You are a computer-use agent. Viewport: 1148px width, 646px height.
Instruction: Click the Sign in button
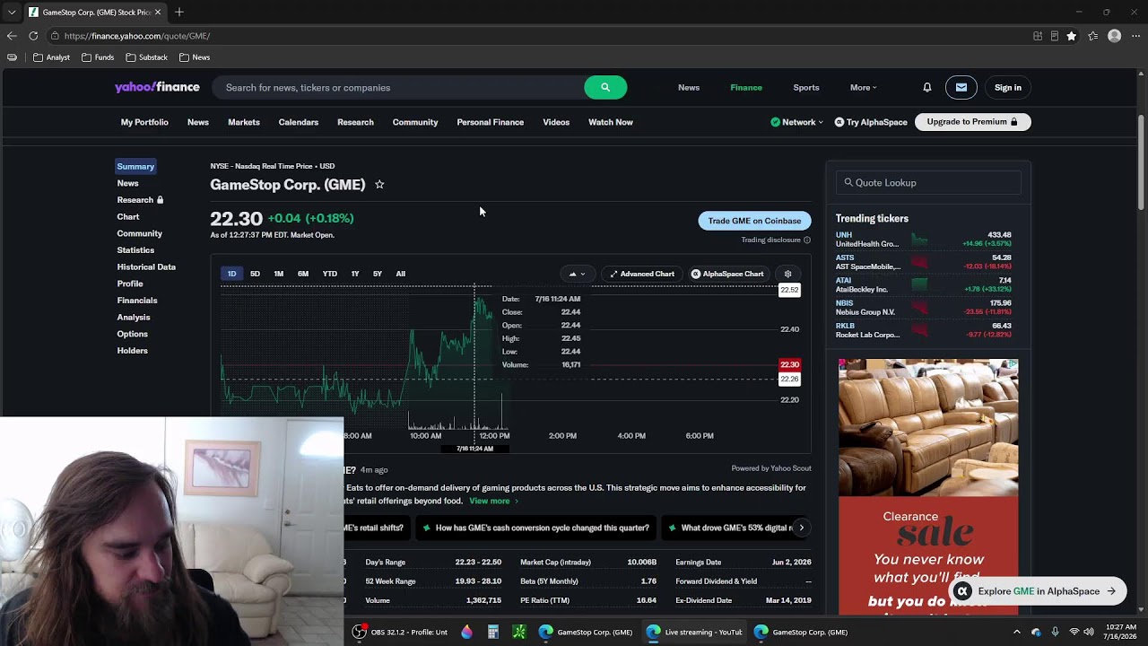coord(1008,87)
